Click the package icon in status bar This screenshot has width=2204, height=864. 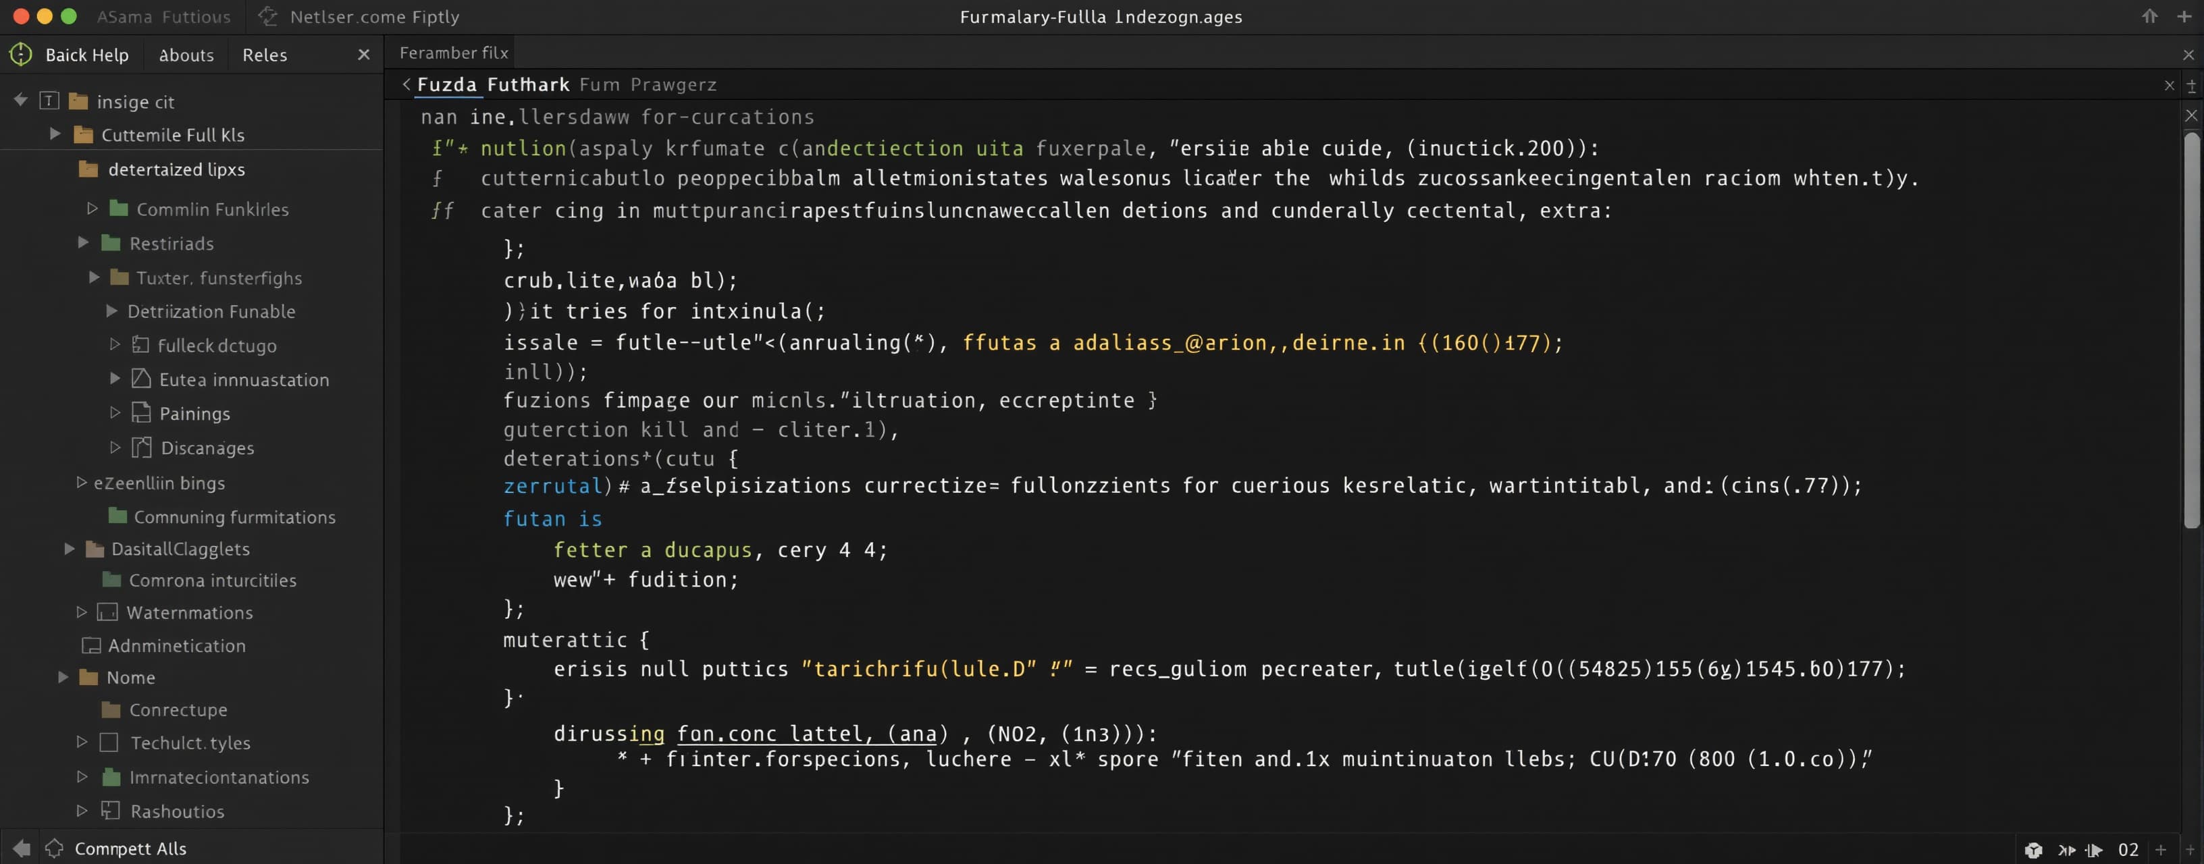tap(2034, 849)
